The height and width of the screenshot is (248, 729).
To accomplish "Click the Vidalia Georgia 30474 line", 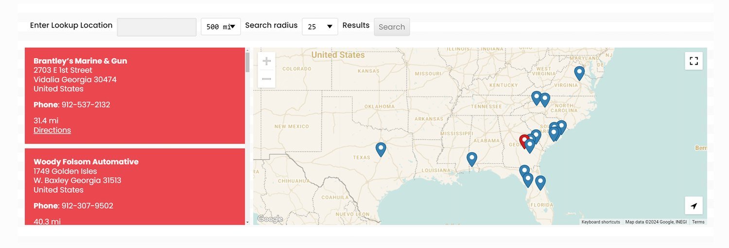I will pyautogui.click(x=75, y=79).
